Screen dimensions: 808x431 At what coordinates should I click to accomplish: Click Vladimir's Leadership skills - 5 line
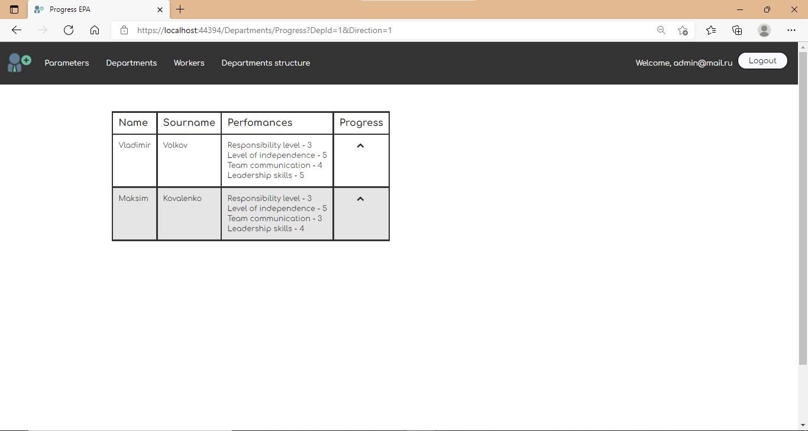266,176
